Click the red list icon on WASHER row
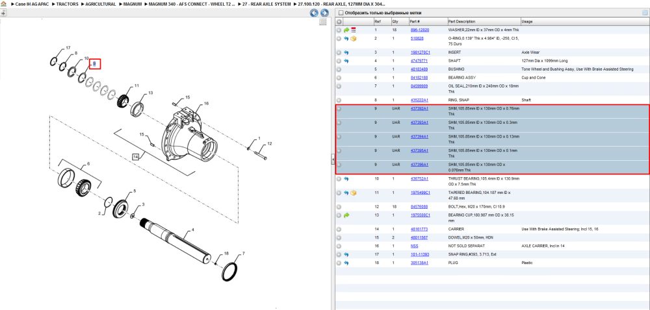This screenshot has height=310, width=650. 354,30
